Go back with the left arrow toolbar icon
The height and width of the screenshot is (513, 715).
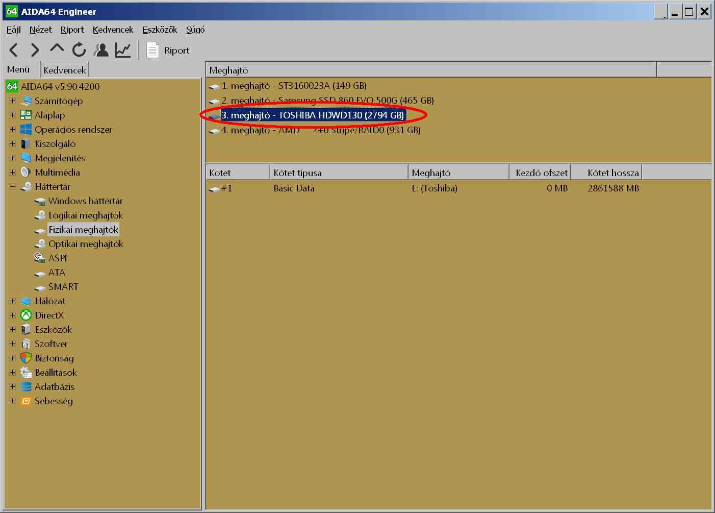[x=14, y=50]
